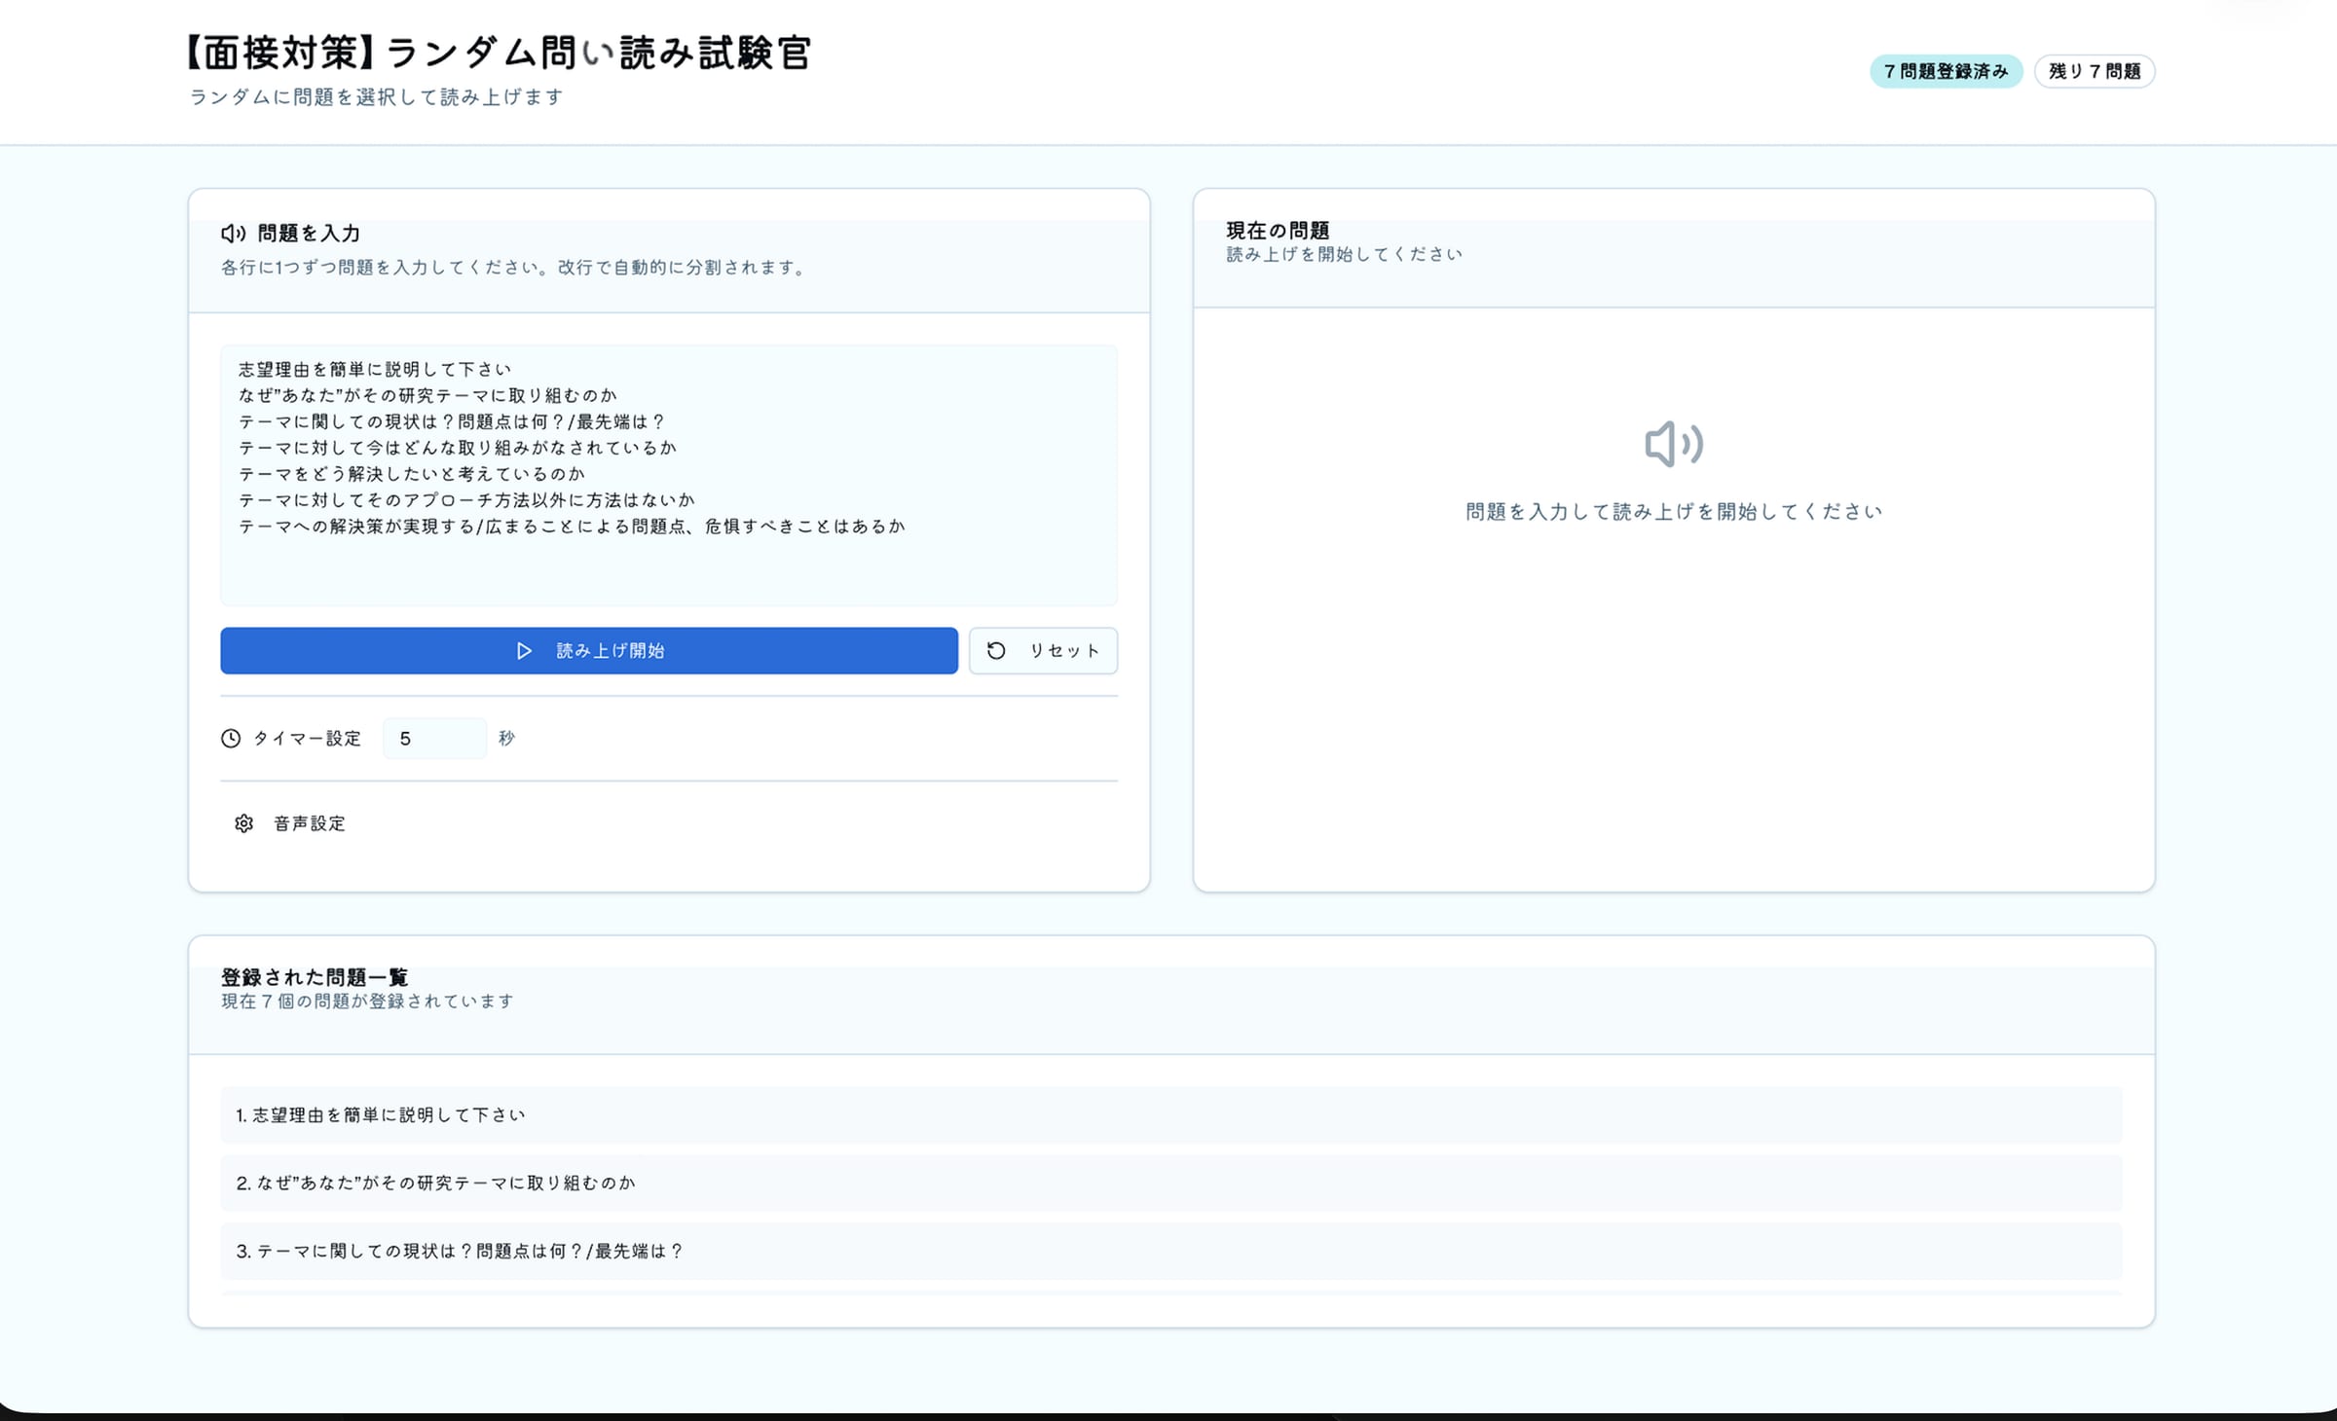
Task: Click the play triangle icon on blue button
Action: [x=524, y=650]
